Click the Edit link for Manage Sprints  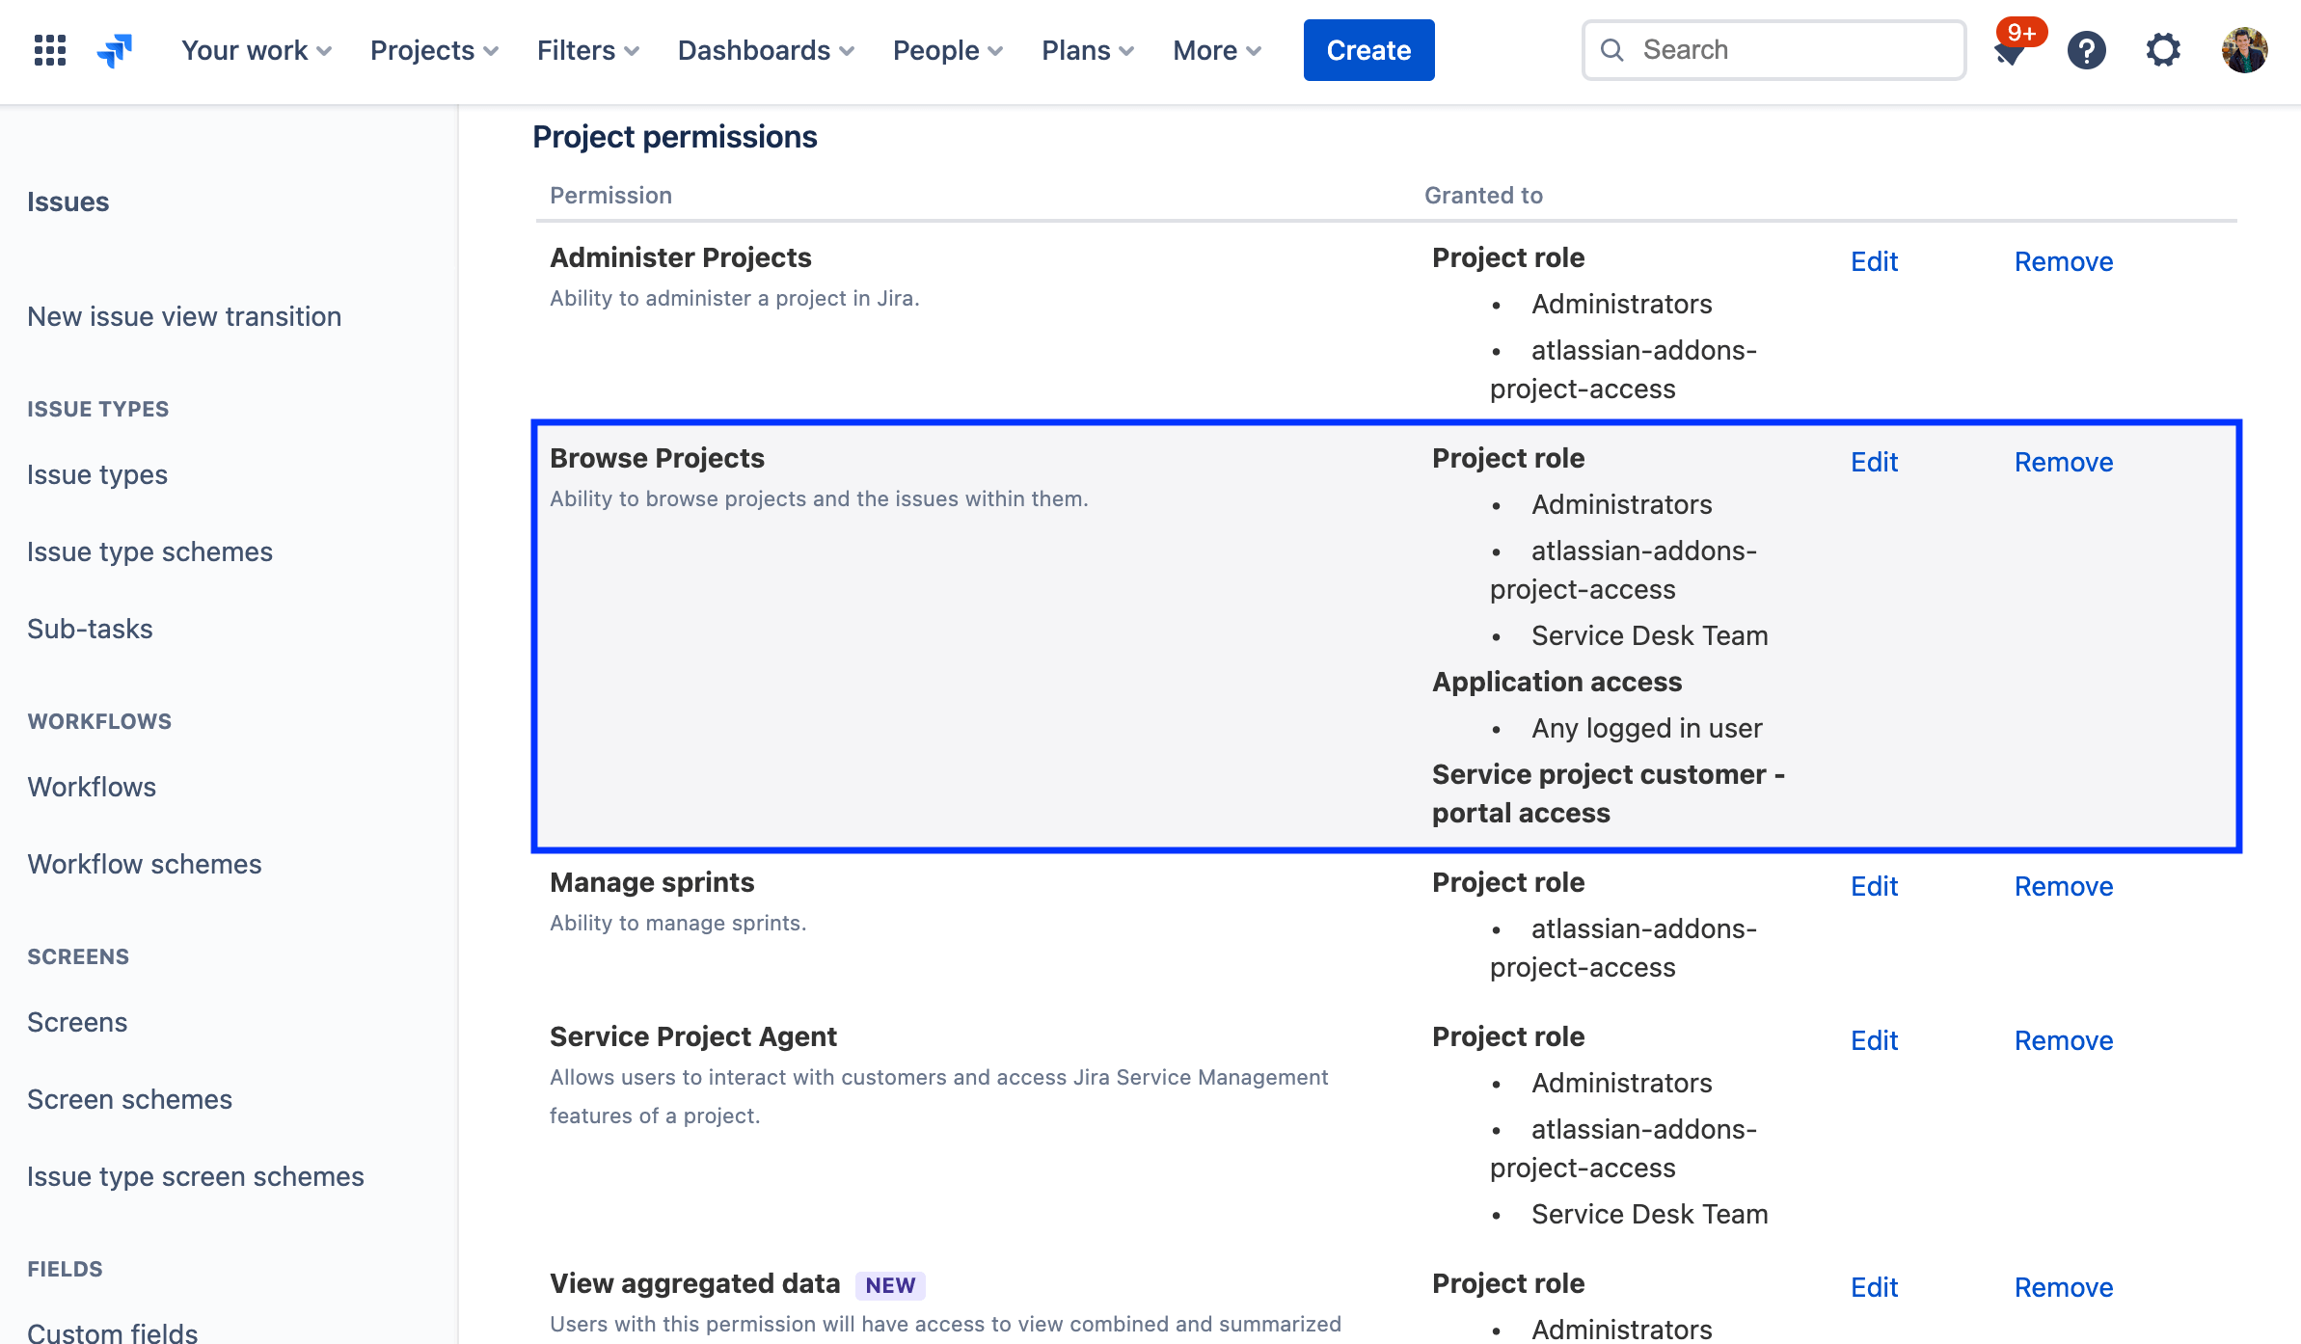[x=1874, y=885]
